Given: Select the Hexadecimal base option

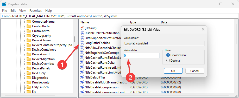Looking at the screenshot, I should point(168,55).
